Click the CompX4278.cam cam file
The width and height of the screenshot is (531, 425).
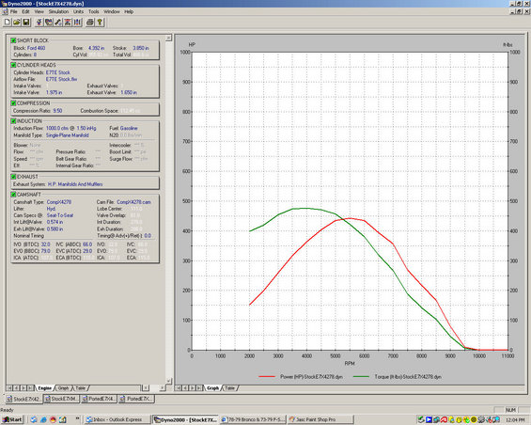[x=133, y=202]
